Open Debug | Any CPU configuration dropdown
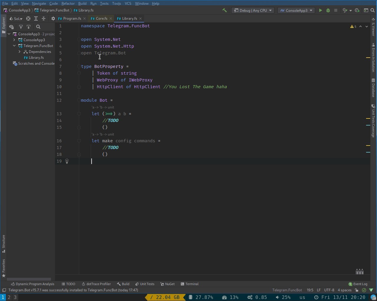Screen dimensions: 377x301 click(253, 10)
